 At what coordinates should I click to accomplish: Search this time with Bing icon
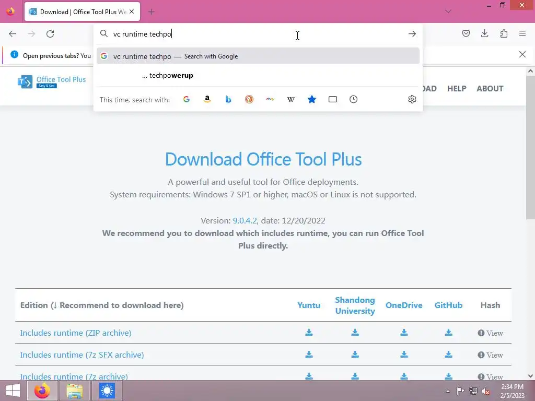tap(228, 99)
